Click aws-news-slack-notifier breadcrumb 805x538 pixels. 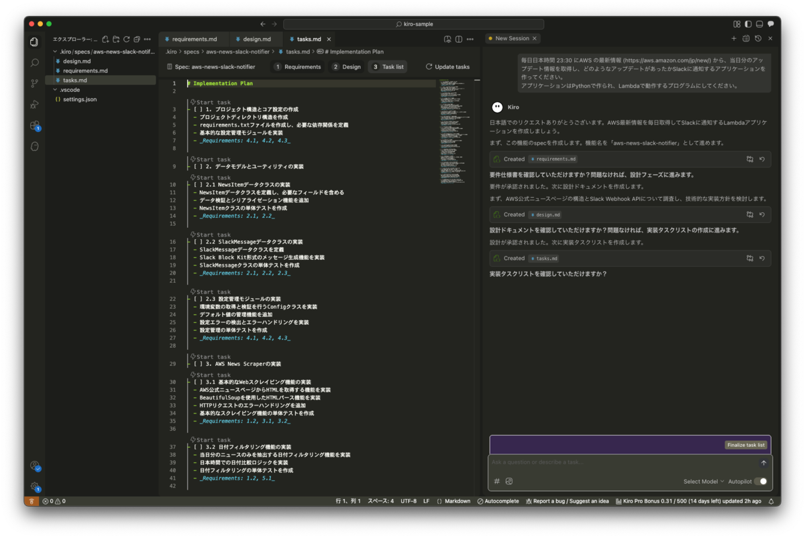point(237,52)
